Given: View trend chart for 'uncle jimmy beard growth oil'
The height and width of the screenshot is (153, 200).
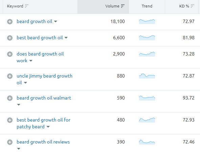Looking at the screenshot, I should (147, 76).
